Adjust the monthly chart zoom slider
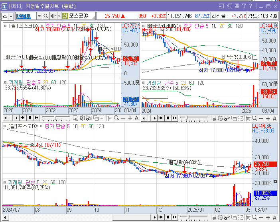Image resolution: width=280 pixels, height=222 pixels. click(x=56, y=118)
